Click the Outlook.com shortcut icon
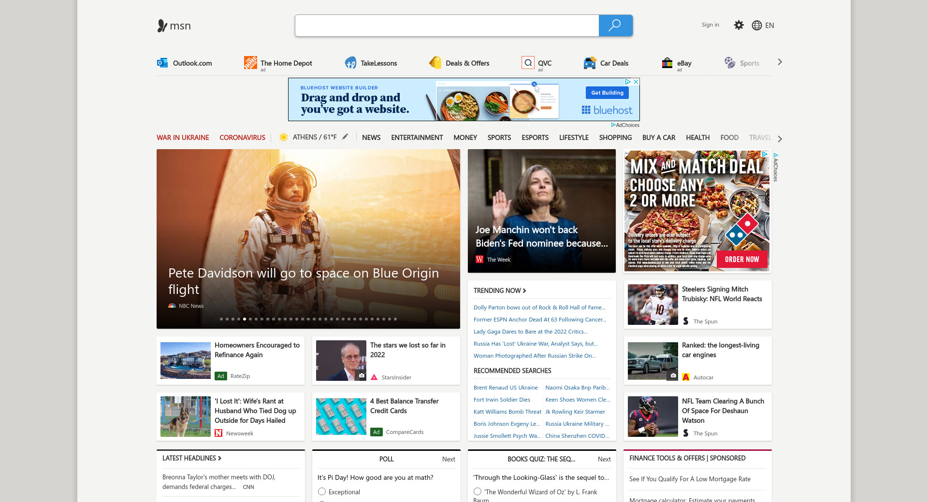928x502 pixels. pos(162,63)
